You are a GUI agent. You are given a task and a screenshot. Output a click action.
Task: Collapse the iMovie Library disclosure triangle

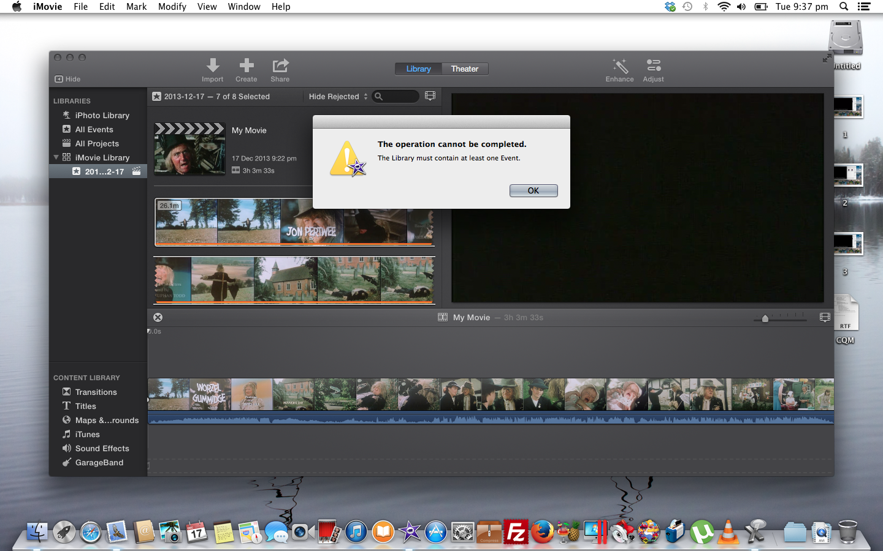(56, 157)
